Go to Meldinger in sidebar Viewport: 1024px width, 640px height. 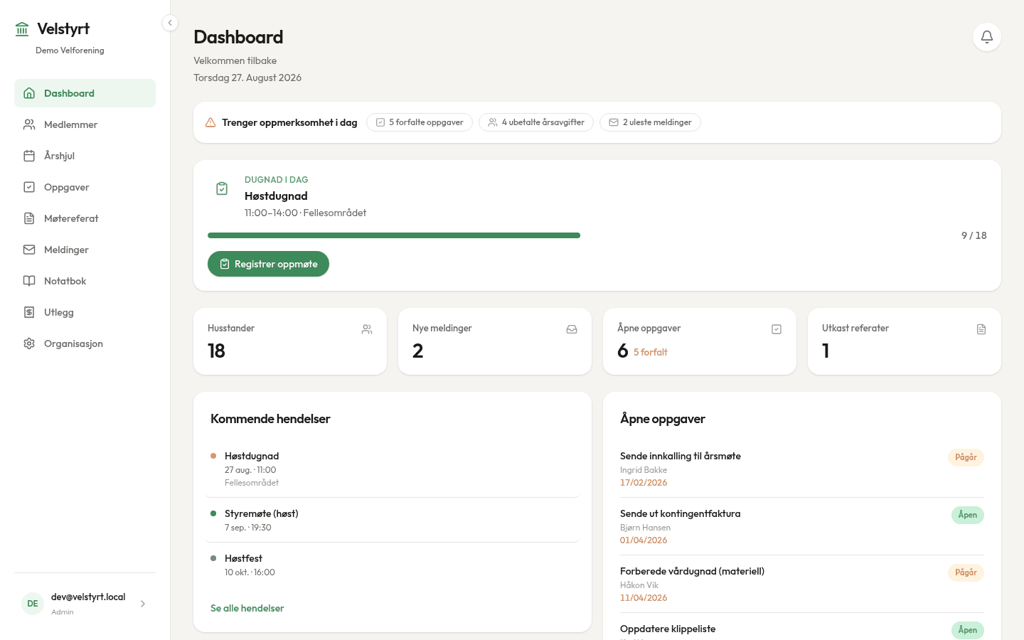coord(85,250)
